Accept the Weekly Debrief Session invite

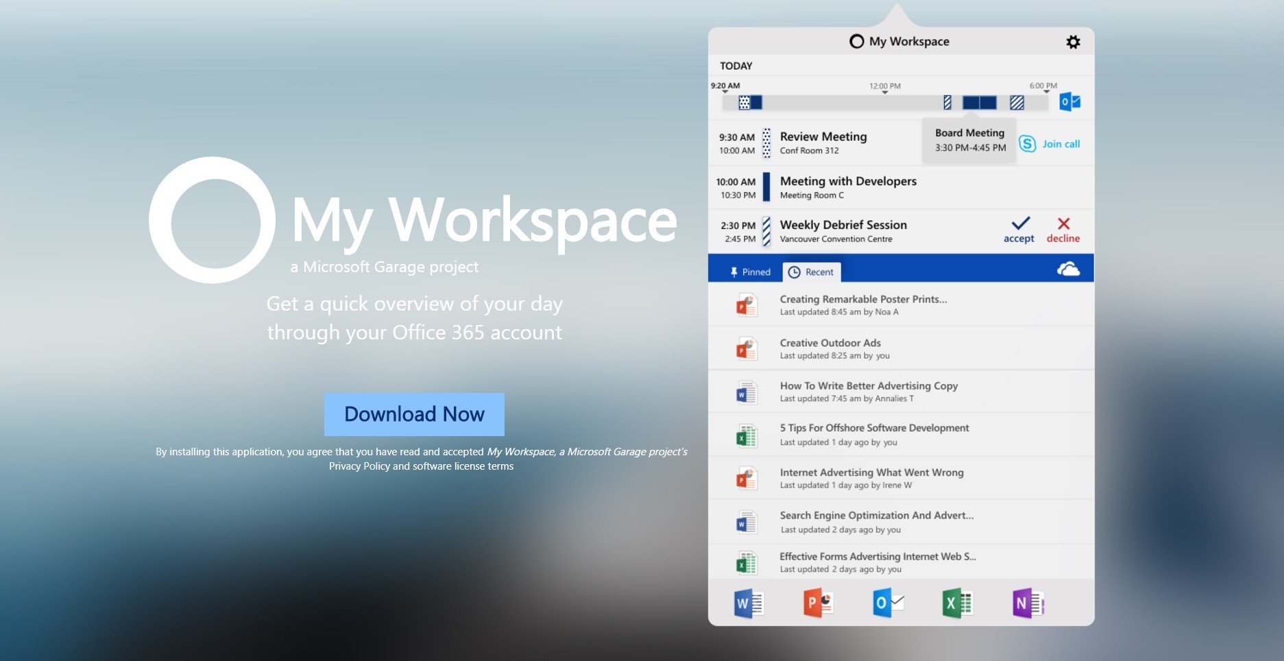pos(1019,230)
